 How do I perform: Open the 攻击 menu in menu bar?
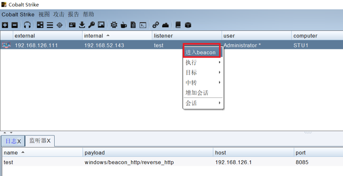59,14
